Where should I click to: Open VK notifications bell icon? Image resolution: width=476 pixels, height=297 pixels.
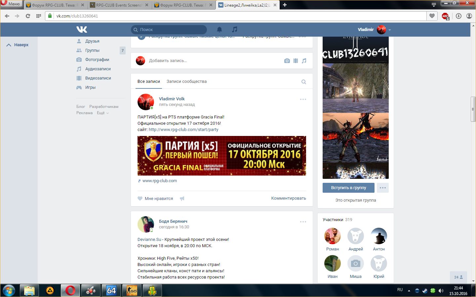tap(219, 29)
